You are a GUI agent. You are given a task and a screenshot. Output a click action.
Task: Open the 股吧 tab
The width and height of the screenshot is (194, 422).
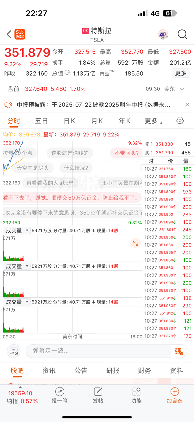(17, 371)
